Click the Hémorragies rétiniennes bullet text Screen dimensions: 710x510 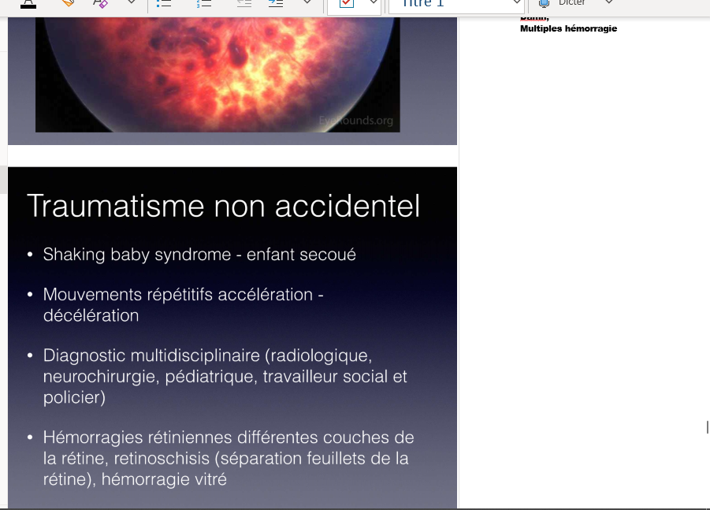(229, 458)
